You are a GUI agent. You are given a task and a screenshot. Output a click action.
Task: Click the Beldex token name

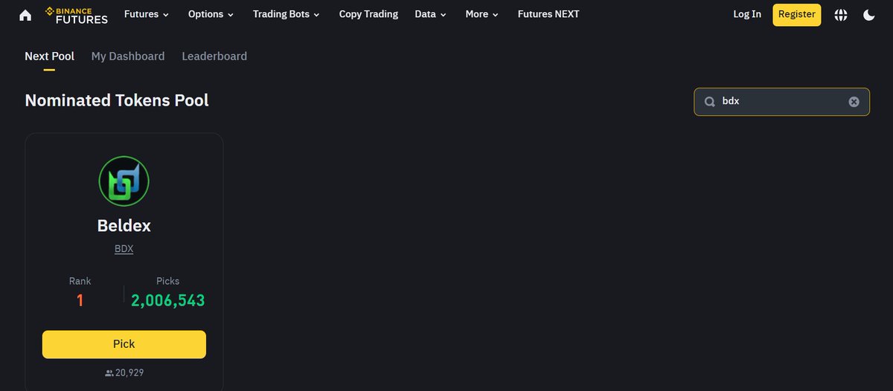click(x=124, y=225)
